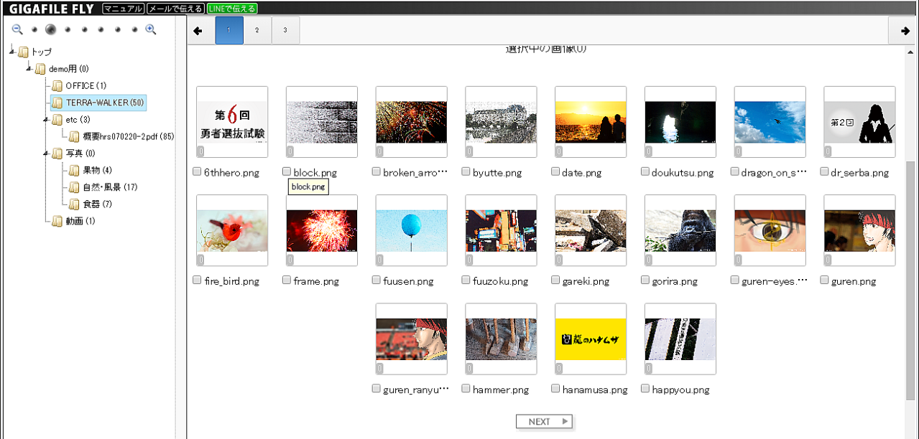Screen dimensions: 919x439
Task: Collapse the トップ tree node
Action: [x=12, y=52]
